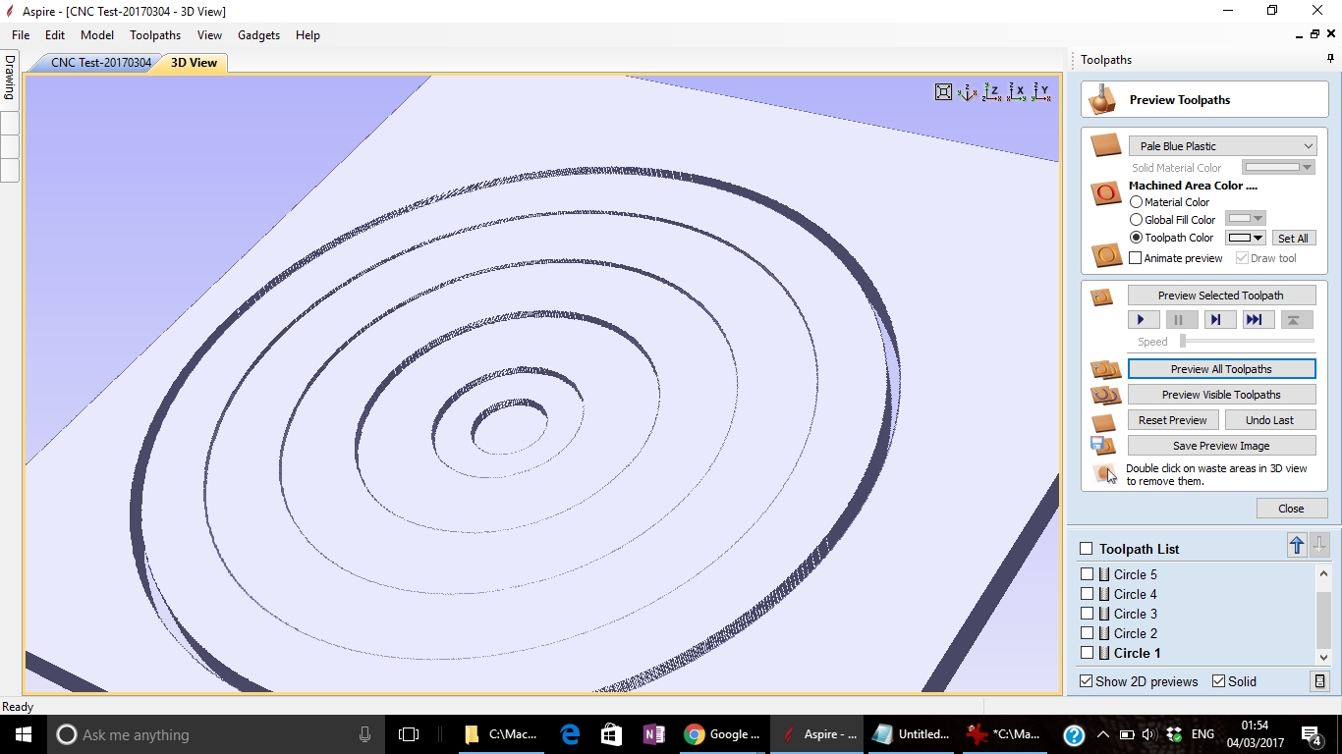Switch to isometric 3D view icon
Screen dimensions: 1342x754
968,92
